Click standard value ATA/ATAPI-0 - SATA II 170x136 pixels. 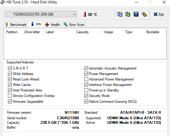pyautogui.click(x=140, y=113)
